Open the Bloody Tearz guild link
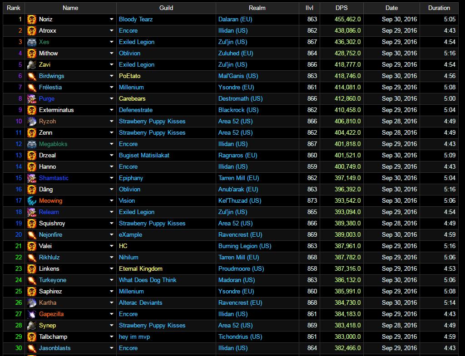 tap(136, 19)
